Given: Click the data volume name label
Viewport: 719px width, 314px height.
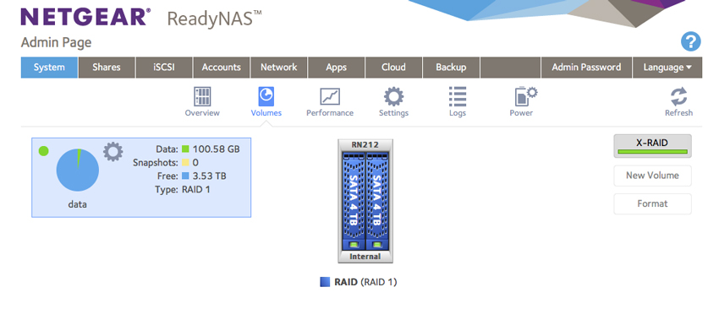Looking at the screenshot, I should tap(78, 204).
